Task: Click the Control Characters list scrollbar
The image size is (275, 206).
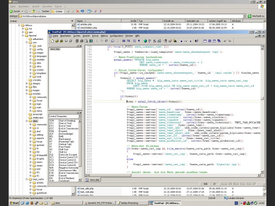Action: [x=80, y=150]
